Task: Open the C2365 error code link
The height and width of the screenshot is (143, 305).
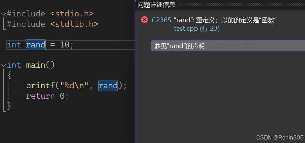Action: point(162,20)
